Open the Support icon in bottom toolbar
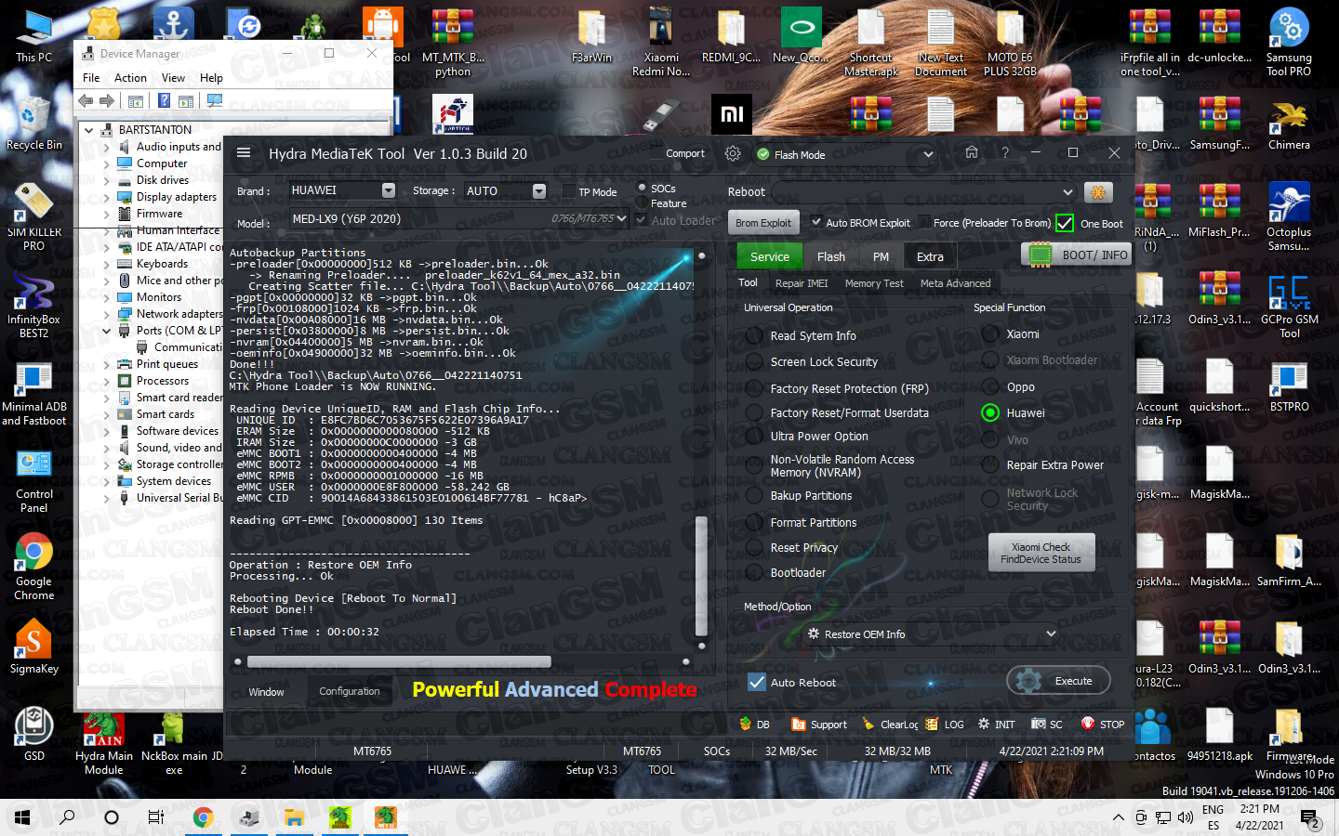Image resolution: width=1339 pixels, height=836 pixels. [x=799, y=724]
